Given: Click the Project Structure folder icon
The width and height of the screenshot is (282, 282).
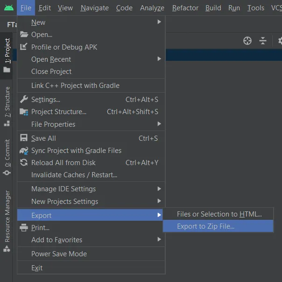Looking at the screenshot, I should [x=24, y=112].
